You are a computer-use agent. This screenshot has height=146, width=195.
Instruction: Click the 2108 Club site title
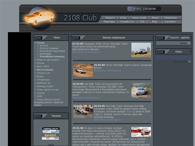coord(80,18)
